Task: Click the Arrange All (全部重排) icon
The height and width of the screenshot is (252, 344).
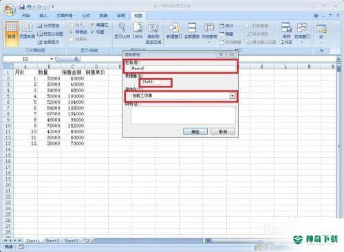Action: coord(192,30)
